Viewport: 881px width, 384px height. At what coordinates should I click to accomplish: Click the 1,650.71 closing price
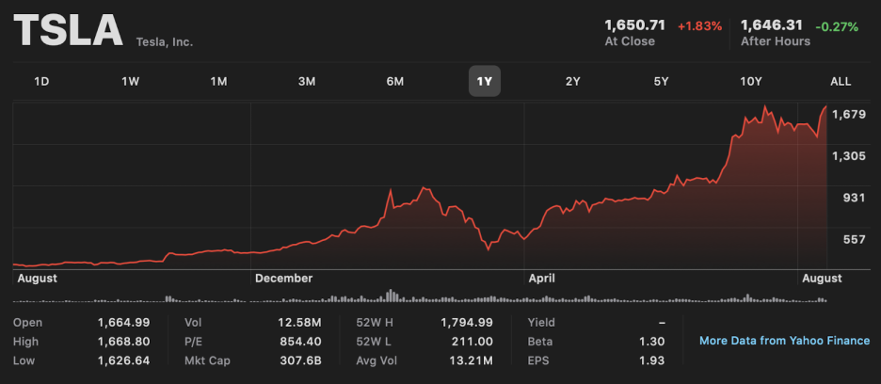(x=635, y=25)
